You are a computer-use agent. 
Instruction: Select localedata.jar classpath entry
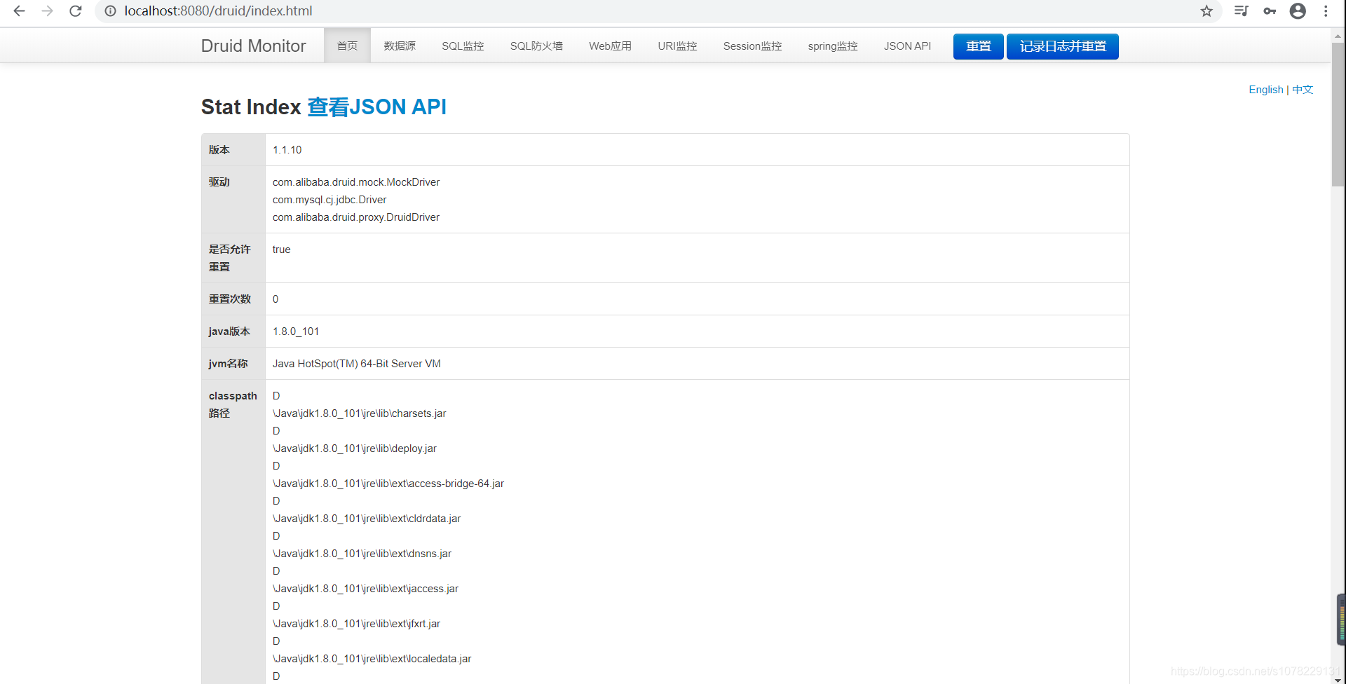(x=372, y=659)
